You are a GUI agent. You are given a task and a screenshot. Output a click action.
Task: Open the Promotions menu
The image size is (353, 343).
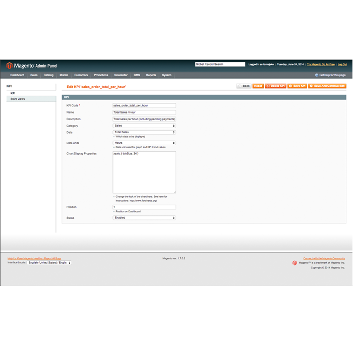click(x=101, y=75)
